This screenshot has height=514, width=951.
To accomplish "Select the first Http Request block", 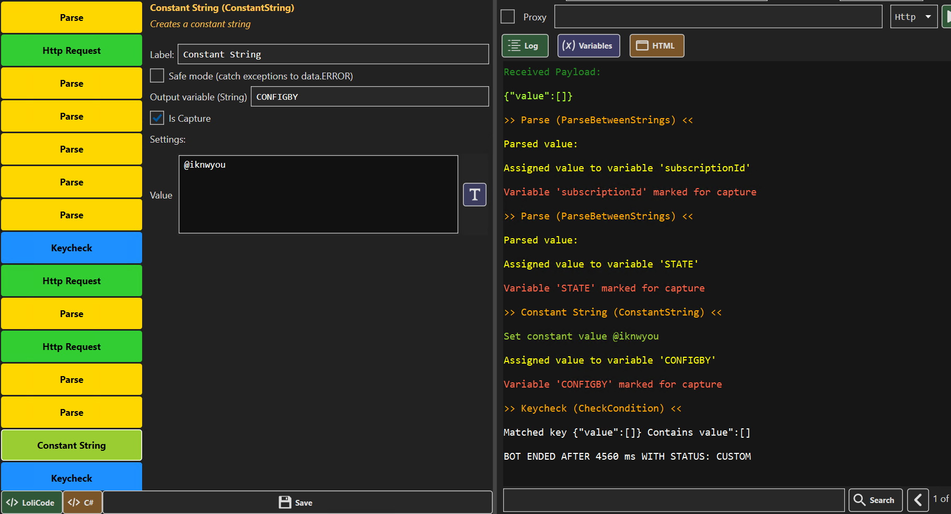I will [x=72, y=51].
